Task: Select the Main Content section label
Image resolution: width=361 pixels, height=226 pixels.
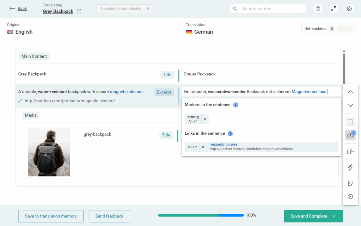Action: click(34, 56)
